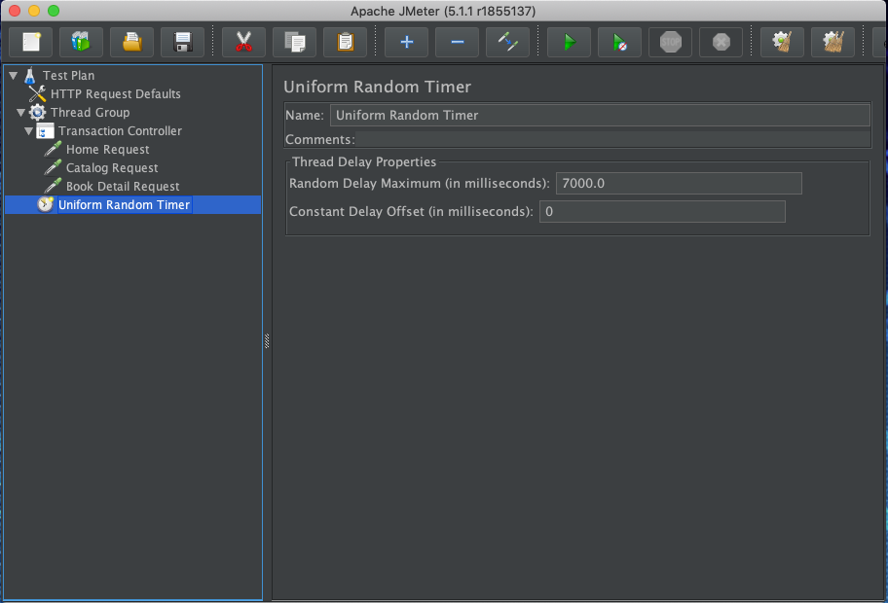The width and height of the screenshot is (888, 603).
Task: Click the Uniform Random Timer panel heading
Action: click(x=377, y=87)
